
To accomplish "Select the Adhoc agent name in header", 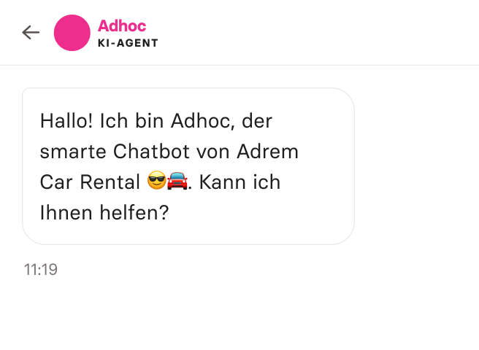I will coord(122,26).
